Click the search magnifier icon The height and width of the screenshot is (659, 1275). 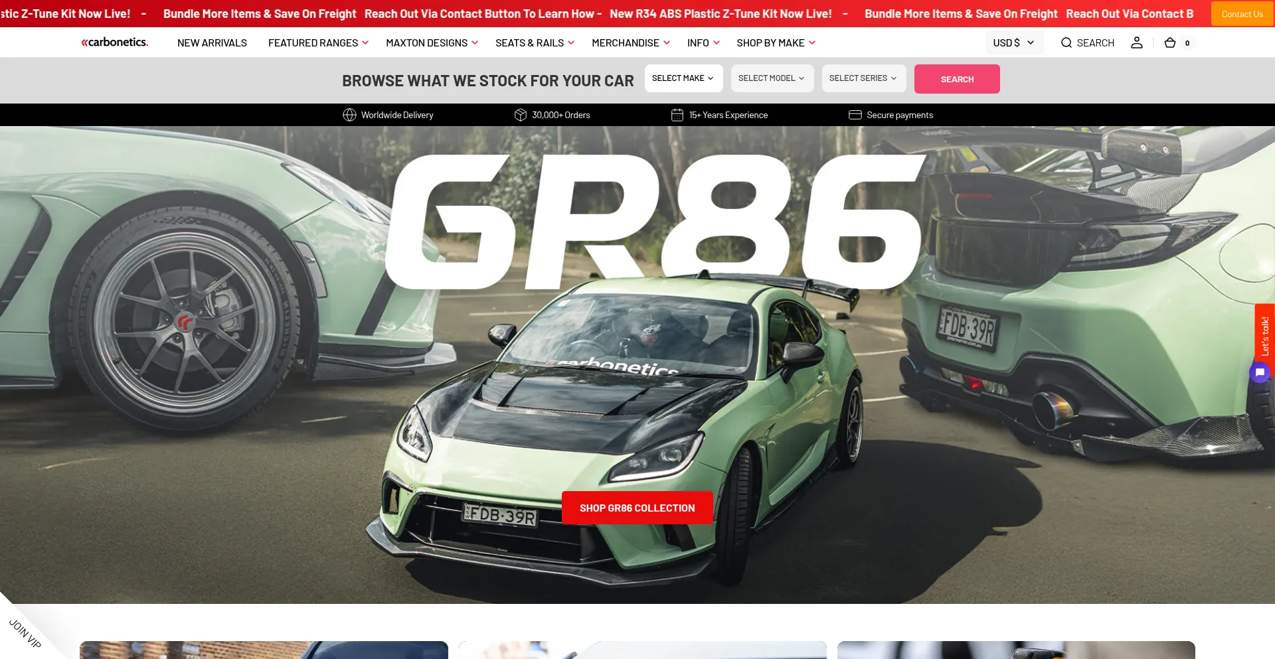(x=1066, y=42)
